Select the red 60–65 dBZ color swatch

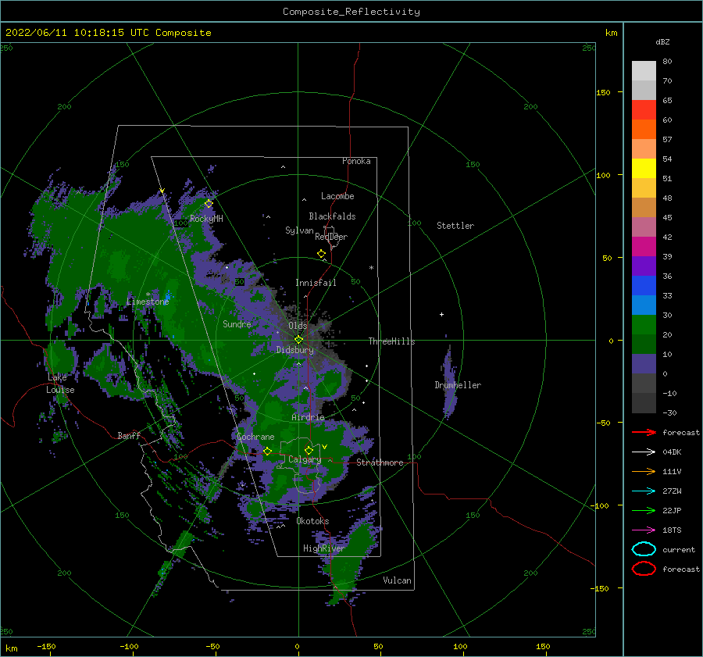644,110
